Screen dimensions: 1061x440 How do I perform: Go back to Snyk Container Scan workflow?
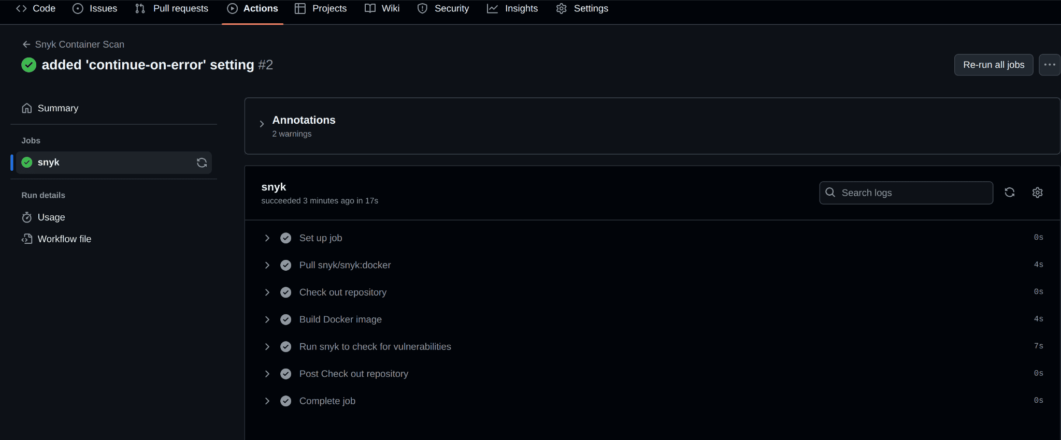click(73, 45)
